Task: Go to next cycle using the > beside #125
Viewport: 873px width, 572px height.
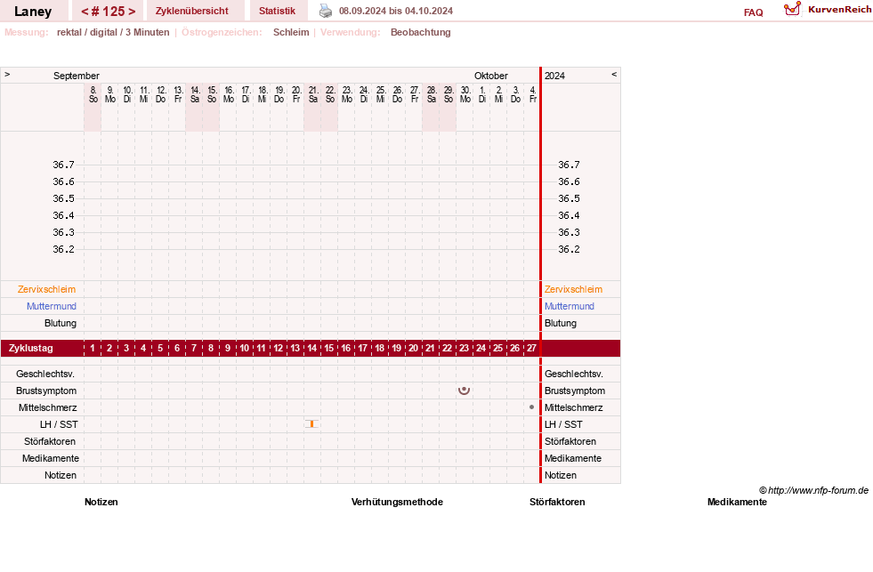Action: tap(132, 12)
